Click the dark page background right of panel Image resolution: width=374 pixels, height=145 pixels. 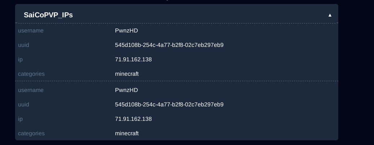pyautogui.click(x=356, y=72)
